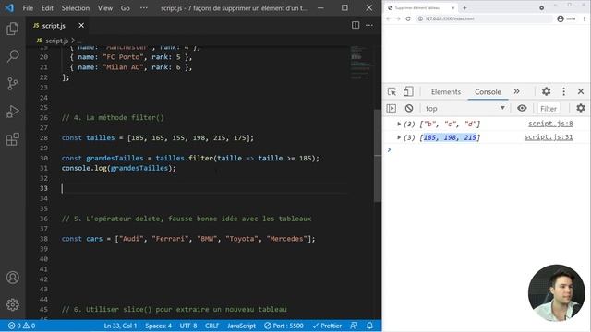Close the DevTools panel
Image resolution: width=591 pixels, height=332 pixels.
[581, 91]
